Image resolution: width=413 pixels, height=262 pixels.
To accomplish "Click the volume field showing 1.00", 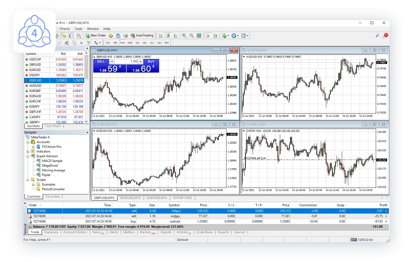I will [126, 62].
